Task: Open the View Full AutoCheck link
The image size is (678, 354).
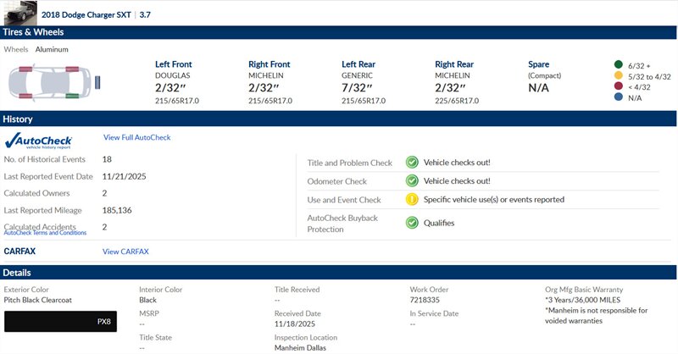Action: pyautogui.click(x=136, y=137)
